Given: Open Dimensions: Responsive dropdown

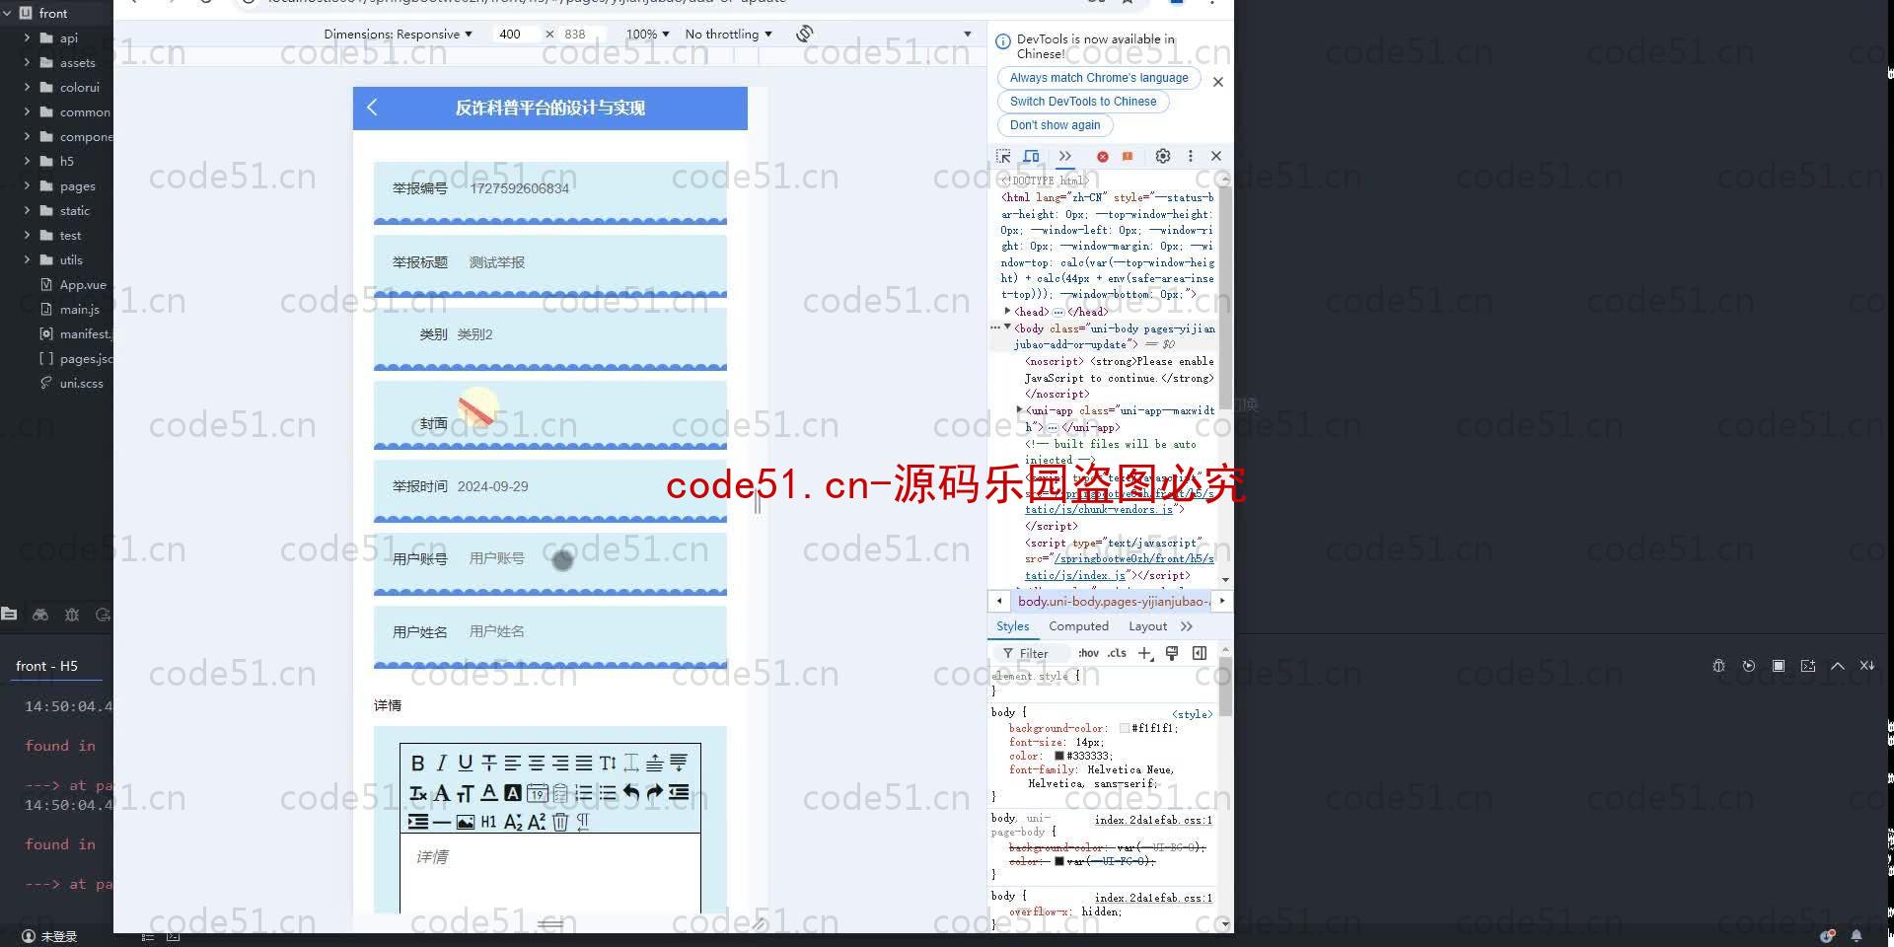Looking at the screenshot, I should tap(398, 34).
